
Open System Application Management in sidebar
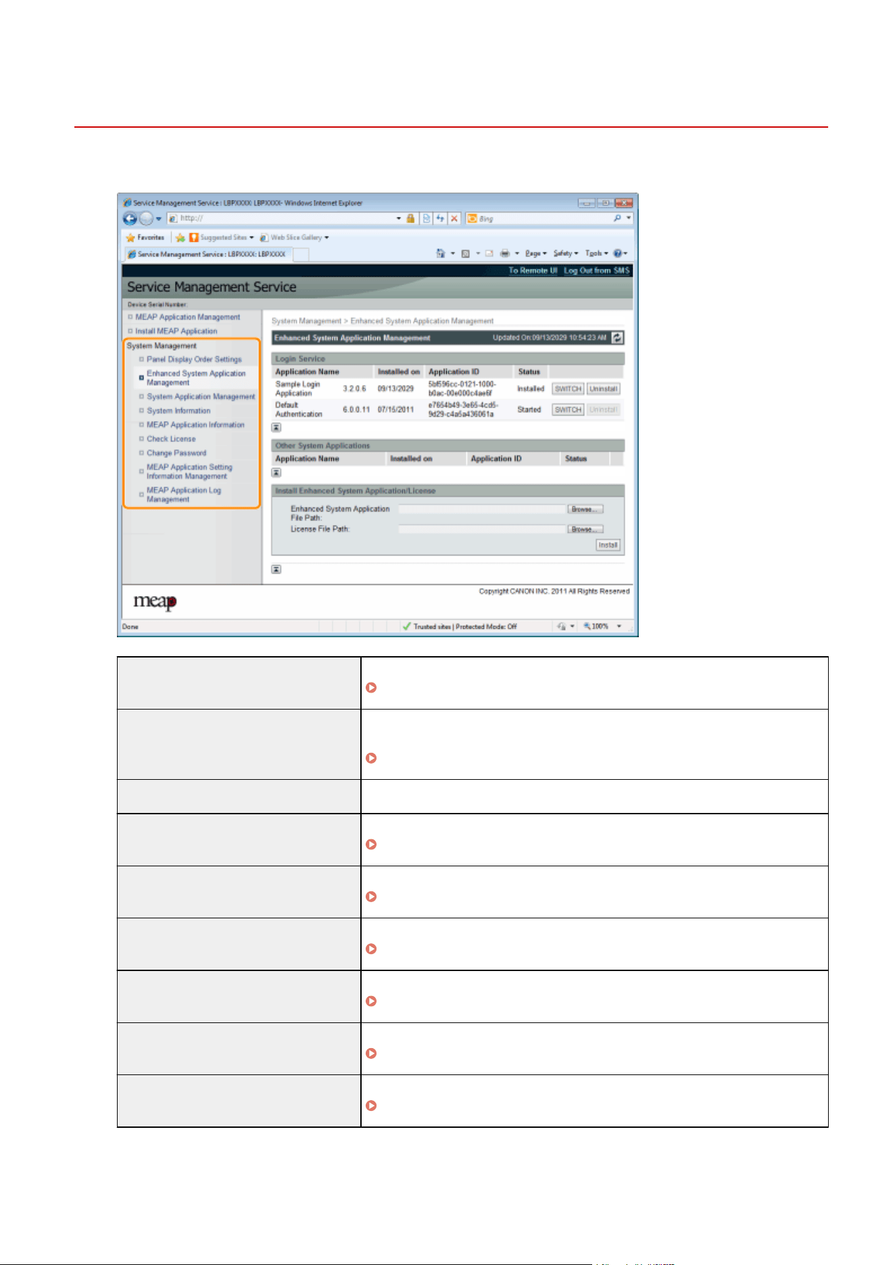click(201, 397)
